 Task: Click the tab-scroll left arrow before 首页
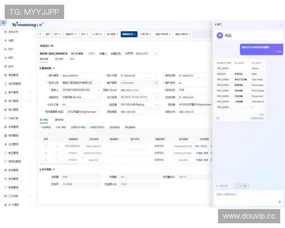click(40, 34)
